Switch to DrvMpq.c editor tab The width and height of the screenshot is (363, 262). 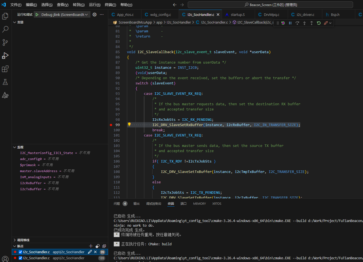coord(271,15)
